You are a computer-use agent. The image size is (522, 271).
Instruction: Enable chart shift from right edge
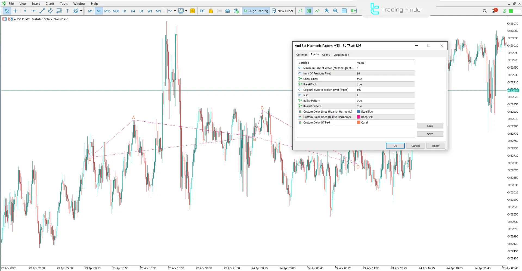(x=353, y=11)
